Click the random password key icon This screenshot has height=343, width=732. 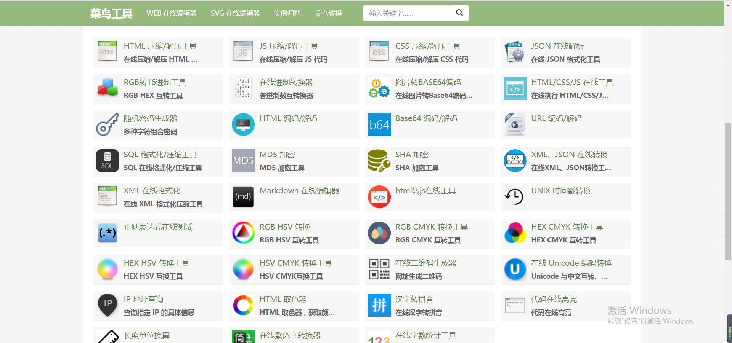(108, 124)
